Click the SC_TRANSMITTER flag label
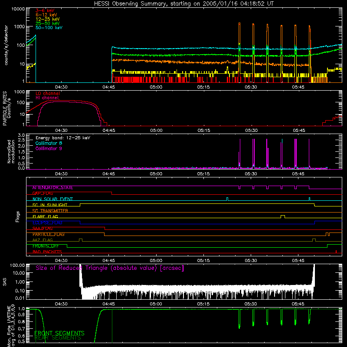This screenshot has width=347, height=347. point(50,211)
